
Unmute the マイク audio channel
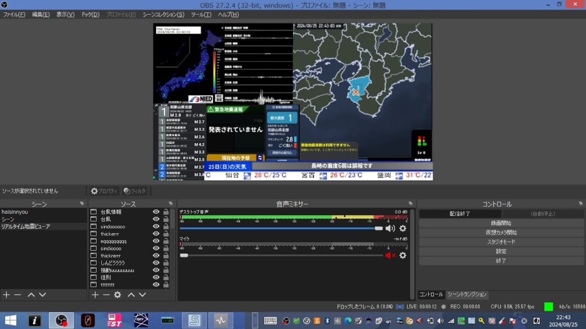[390, 255]
